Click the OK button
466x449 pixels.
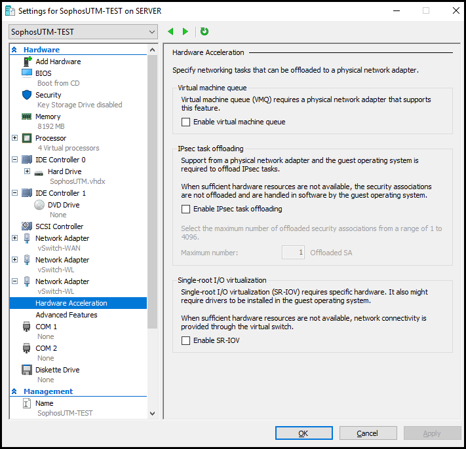pyautogui.click(x=303, y=433)
